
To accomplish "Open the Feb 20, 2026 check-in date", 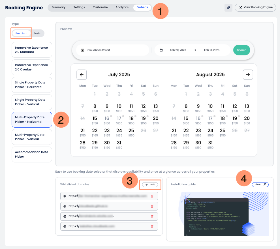I will point(178,50).
